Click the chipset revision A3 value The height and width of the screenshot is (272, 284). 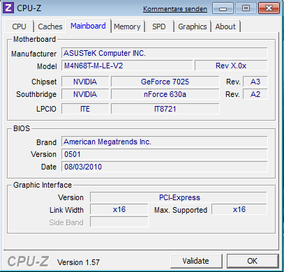click(x=255, y=82)
